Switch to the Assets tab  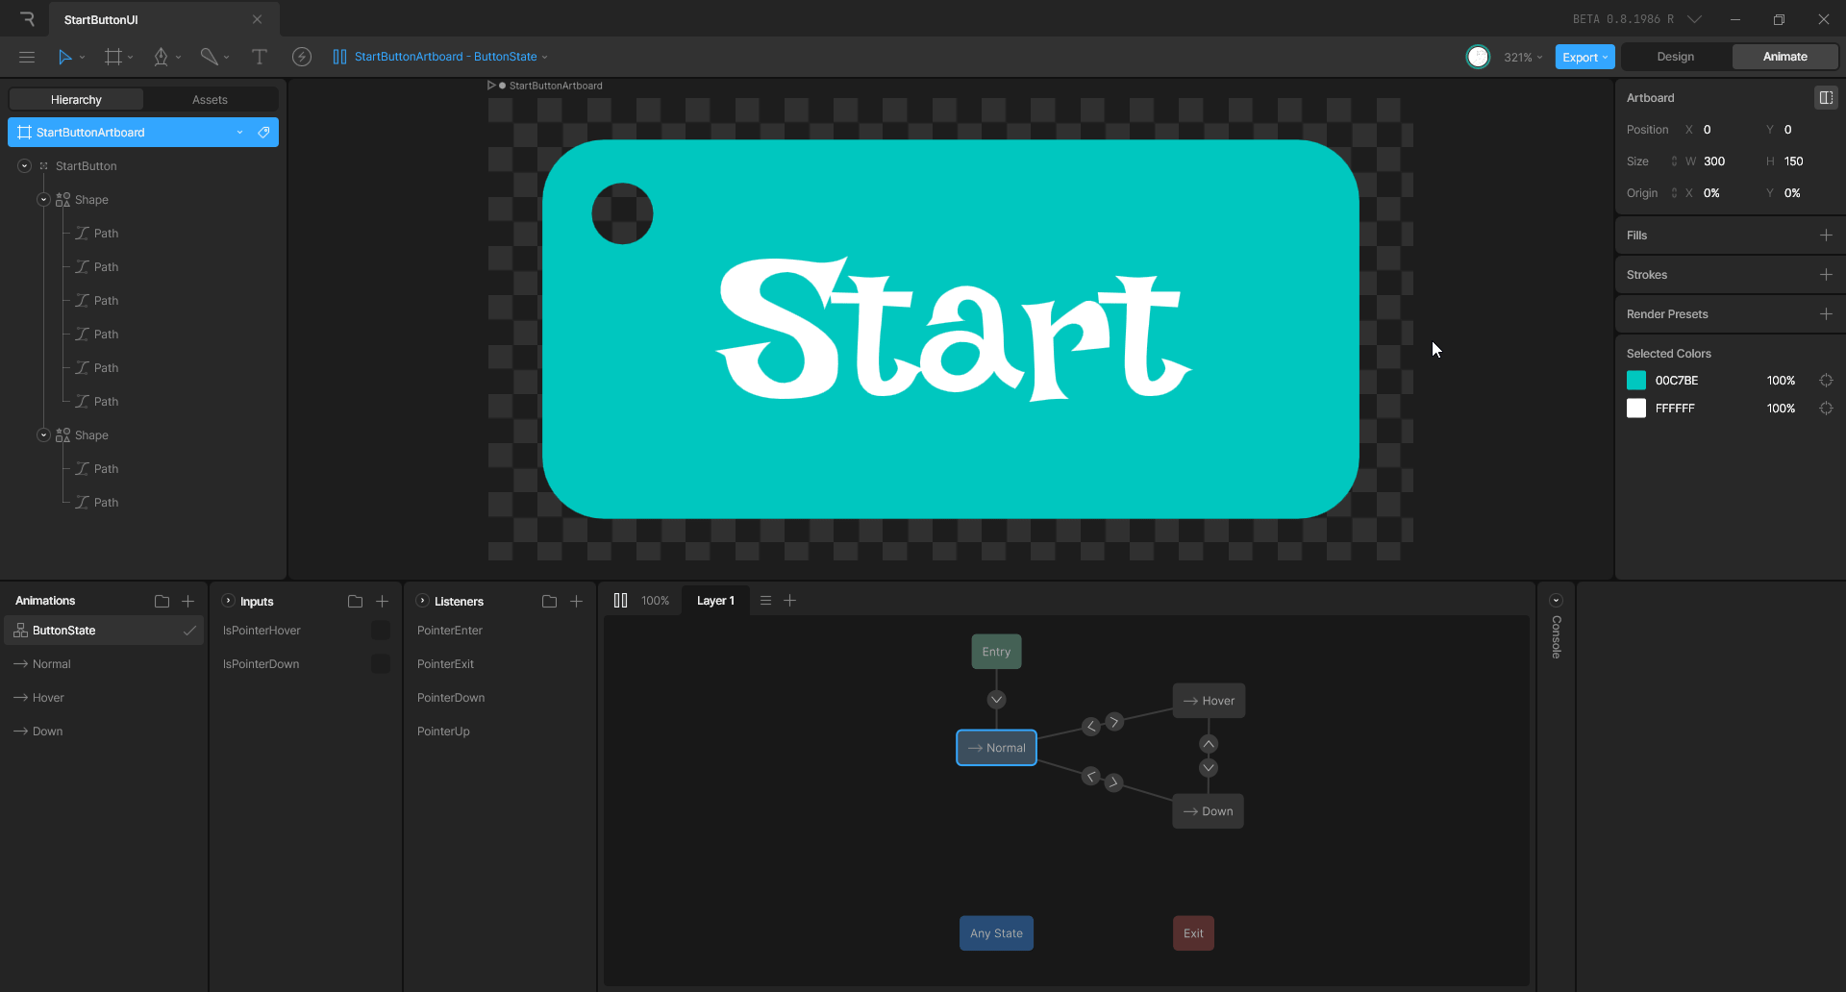coord(210,100)
